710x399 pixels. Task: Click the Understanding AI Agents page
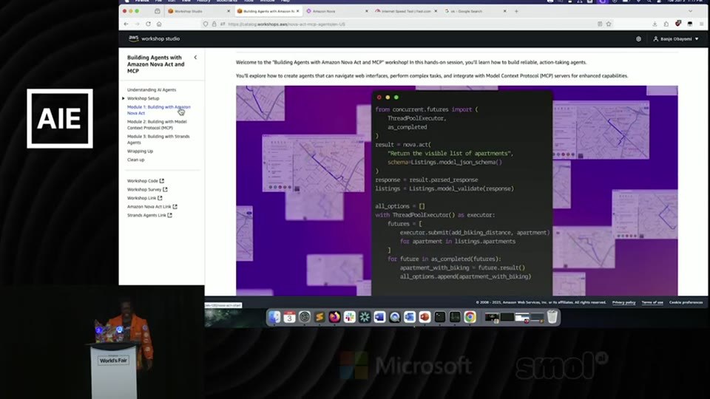[x=152, y=90]
